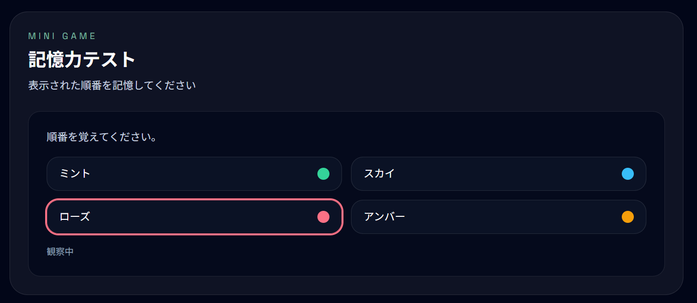Click the ミント color button
Screen dimensions: 697x303
pos(194,174)
